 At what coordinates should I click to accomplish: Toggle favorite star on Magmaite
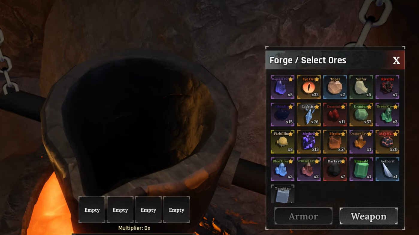395,134
